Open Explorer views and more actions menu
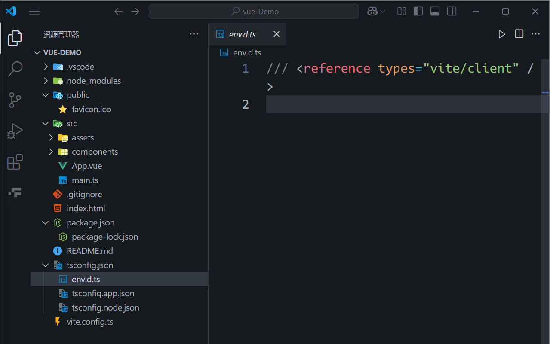This screenshot has width=550, height=344. pos(194,34)
